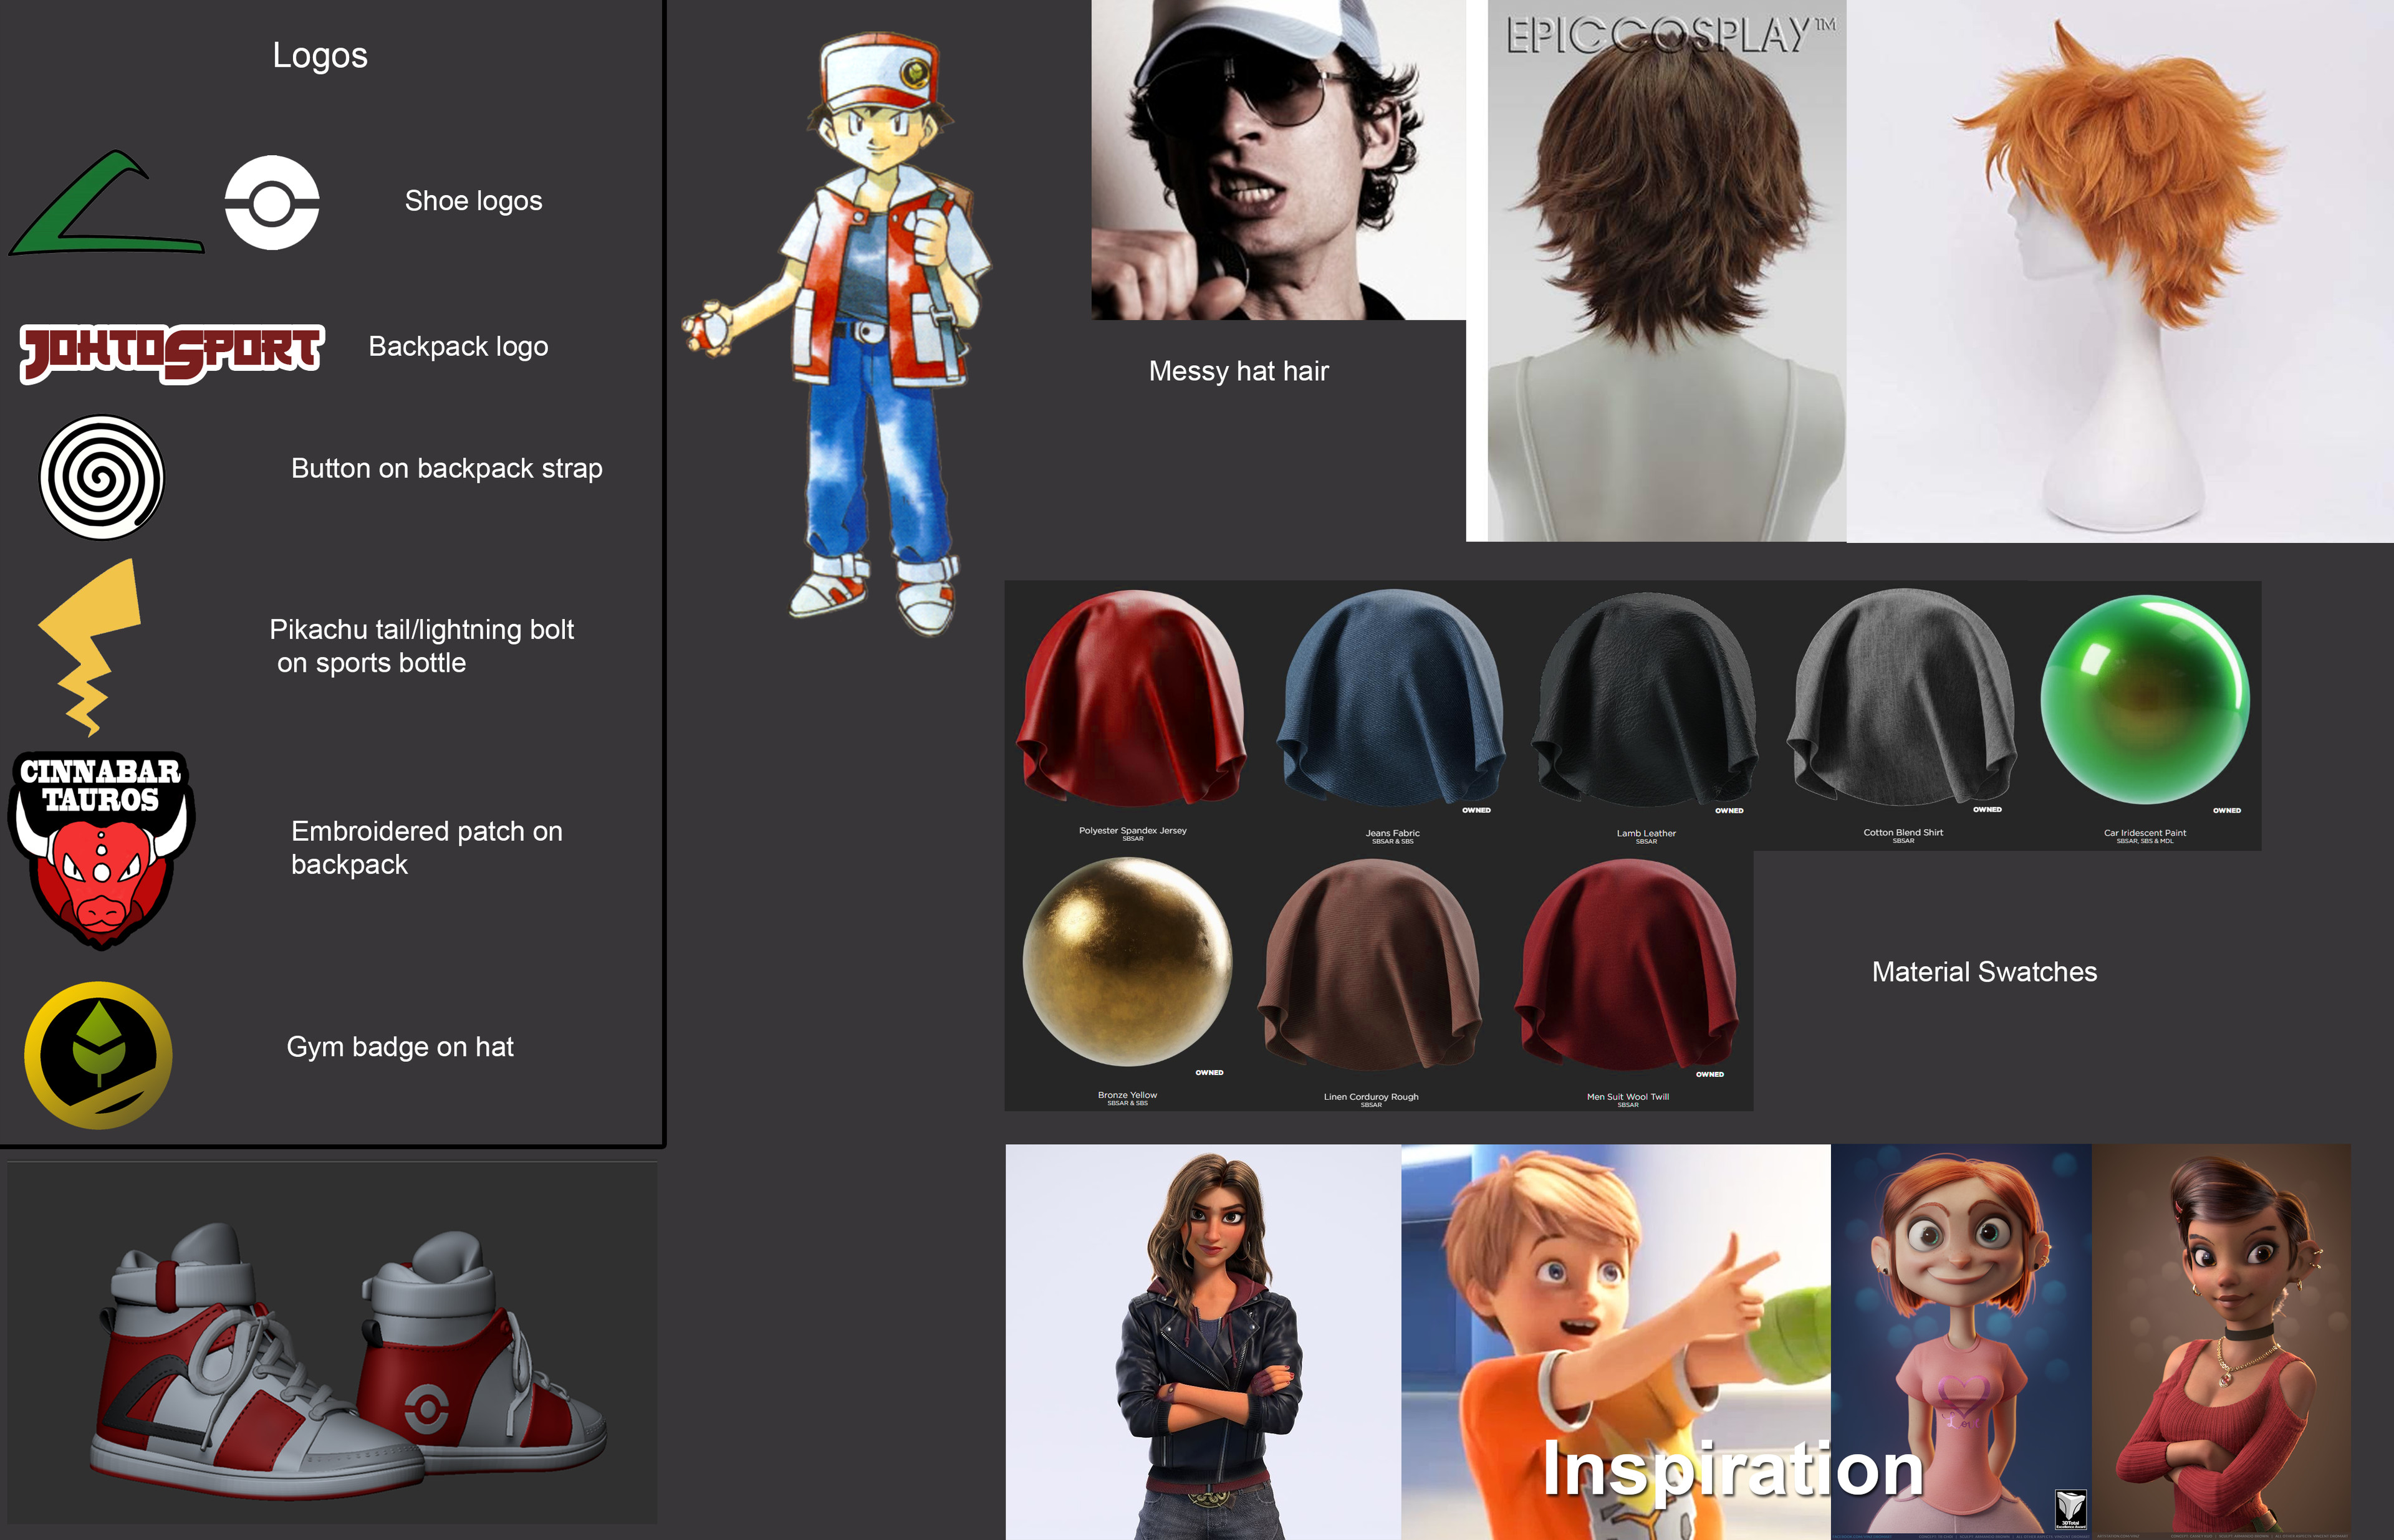Select the Jeans Fabric blue swatch
The width and height of the screenshot is (2394, 1540).
click(1391, 700)
